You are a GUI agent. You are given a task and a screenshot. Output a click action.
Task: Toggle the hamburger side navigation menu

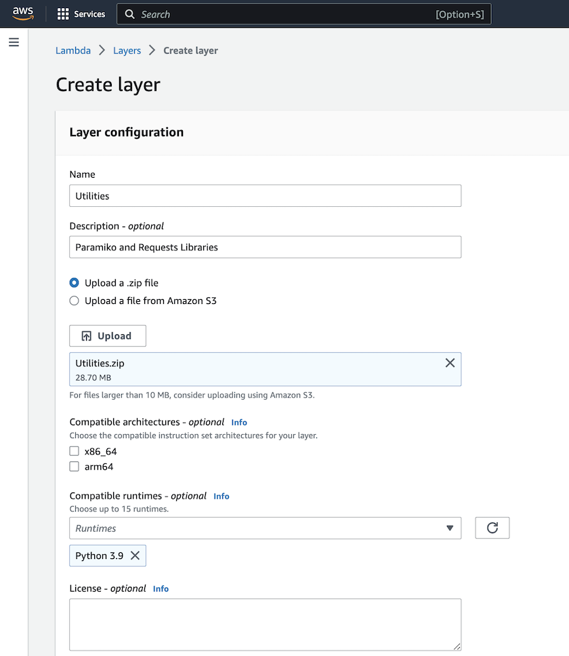(x=14, y=42)
